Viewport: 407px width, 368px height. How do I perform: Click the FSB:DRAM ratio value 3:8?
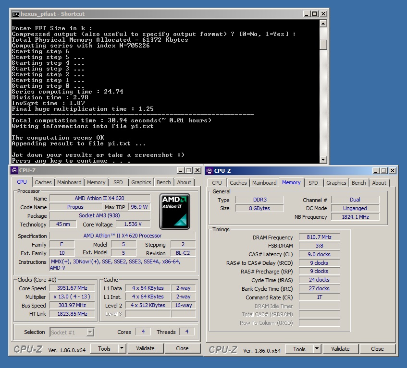click(x=319, y=246)
